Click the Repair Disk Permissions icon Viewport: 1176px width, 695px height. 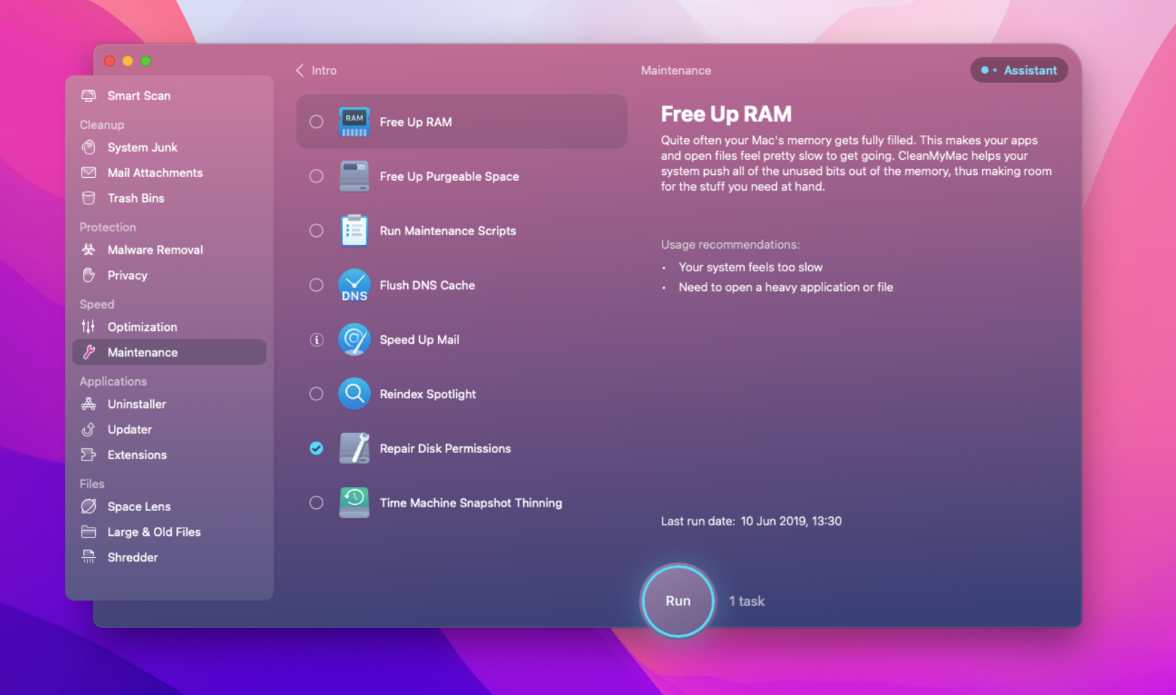coord(354,449)
